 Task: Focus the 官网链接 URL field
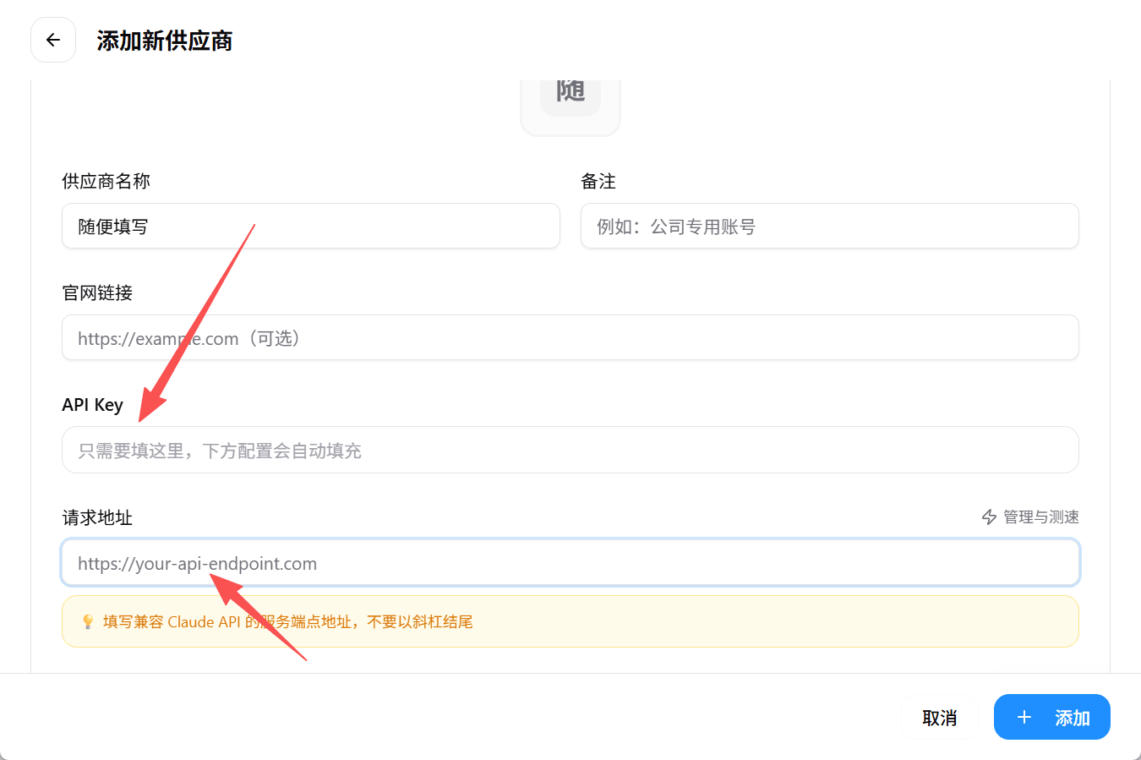click(570, 337)
